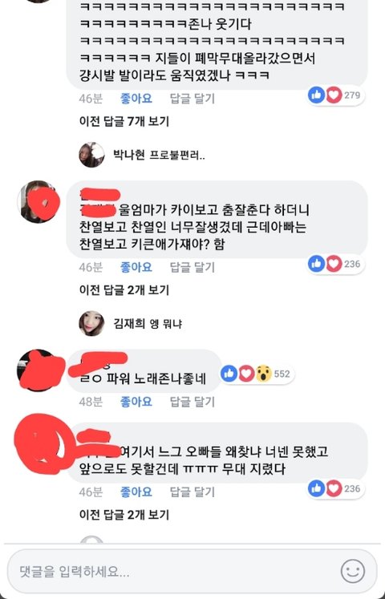Screen dimensions: 385x599
Task: Expand 이전 답글 7개 보기
Action: tap(124, 121)
